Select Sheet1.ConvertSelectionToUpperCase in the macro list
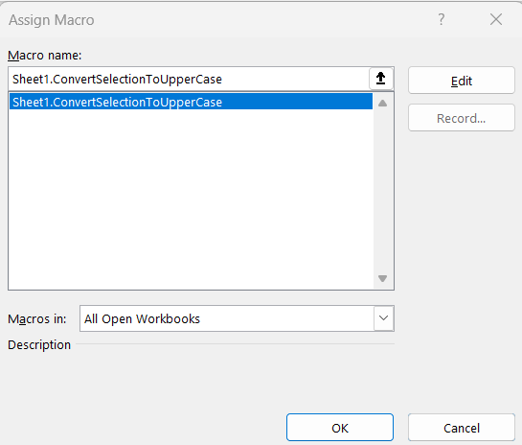This screenshot has width=522, height=445. tap(192, 102)
